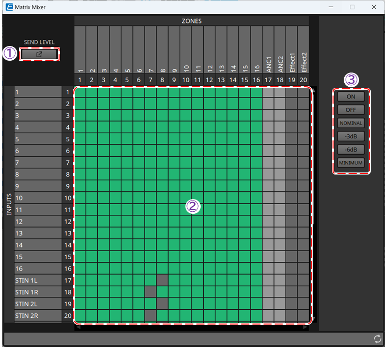Viewport: 386px width, 347px height.
Task: Toggle the gray cell at STIN 2R zone 7
Action: click(150, 315)
